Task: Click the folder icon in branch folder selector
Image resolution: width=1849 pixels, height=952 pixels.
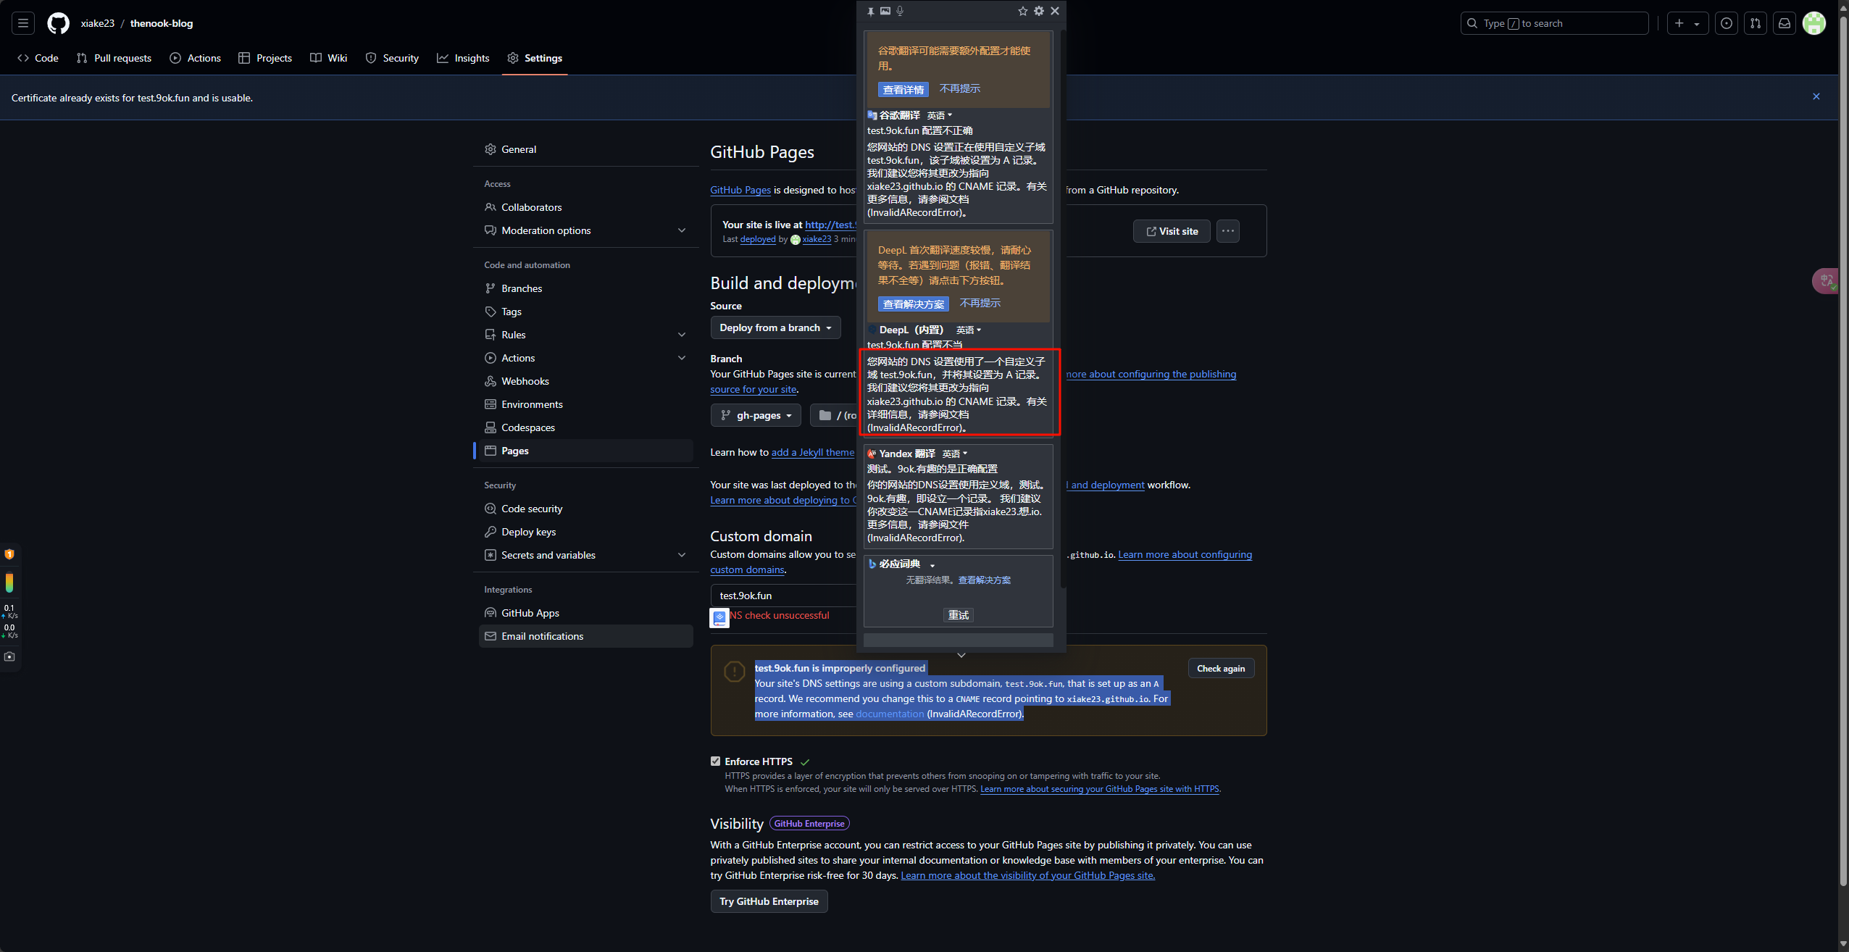Action: point(825,415)
